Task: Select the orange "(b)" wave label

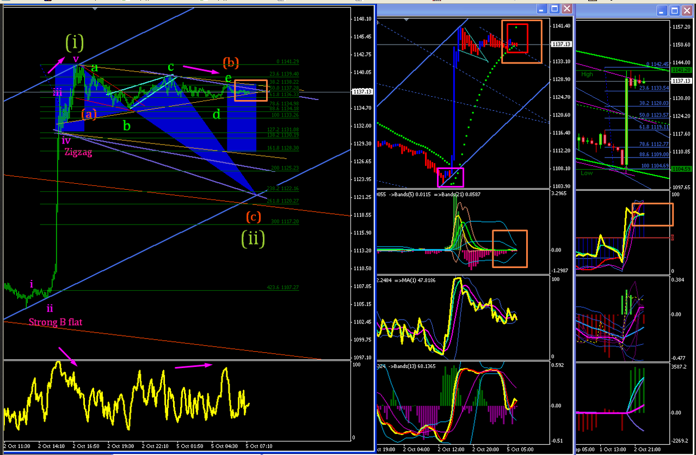Action: click(231, 61)
